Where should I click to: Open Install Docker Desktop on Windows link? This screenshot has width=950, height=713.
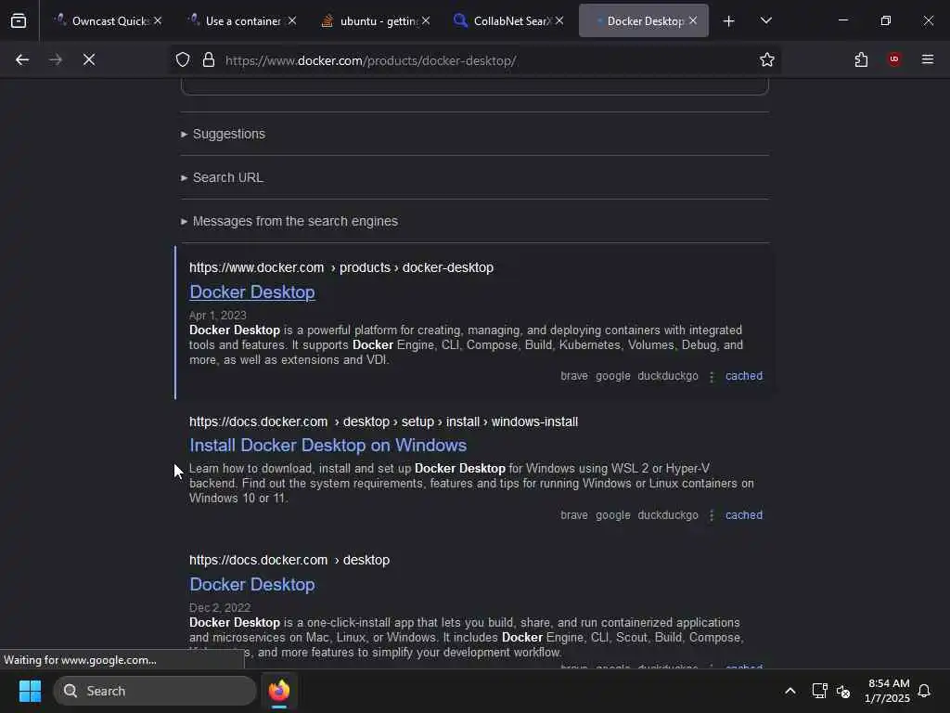click(327, 446)
